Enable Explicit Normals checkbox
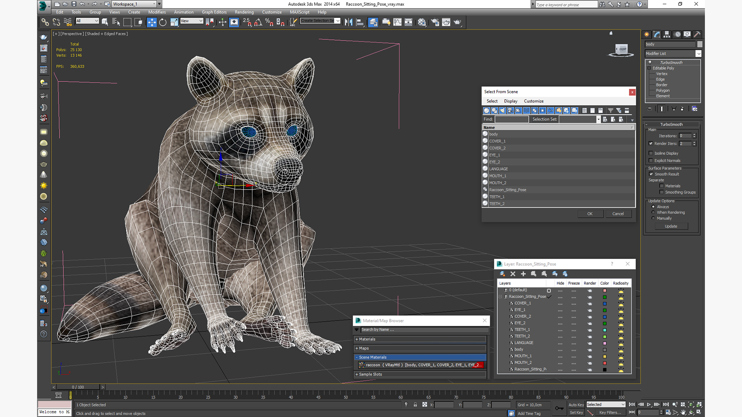The width and height of the screenshot is (742, 417). coord(651,161)
